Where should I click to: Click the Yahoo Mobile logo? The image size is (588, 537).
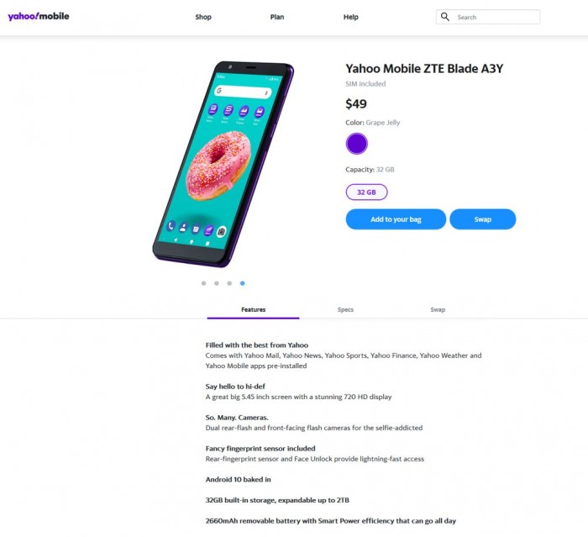click(39, 17)
